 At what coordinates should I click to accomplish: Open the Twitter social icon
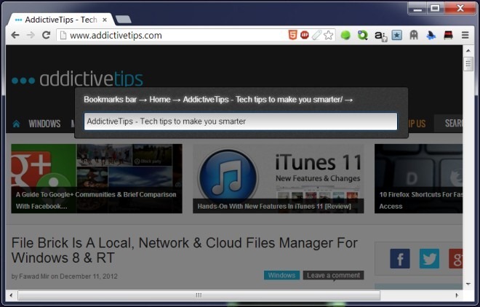tap(429, 259)
